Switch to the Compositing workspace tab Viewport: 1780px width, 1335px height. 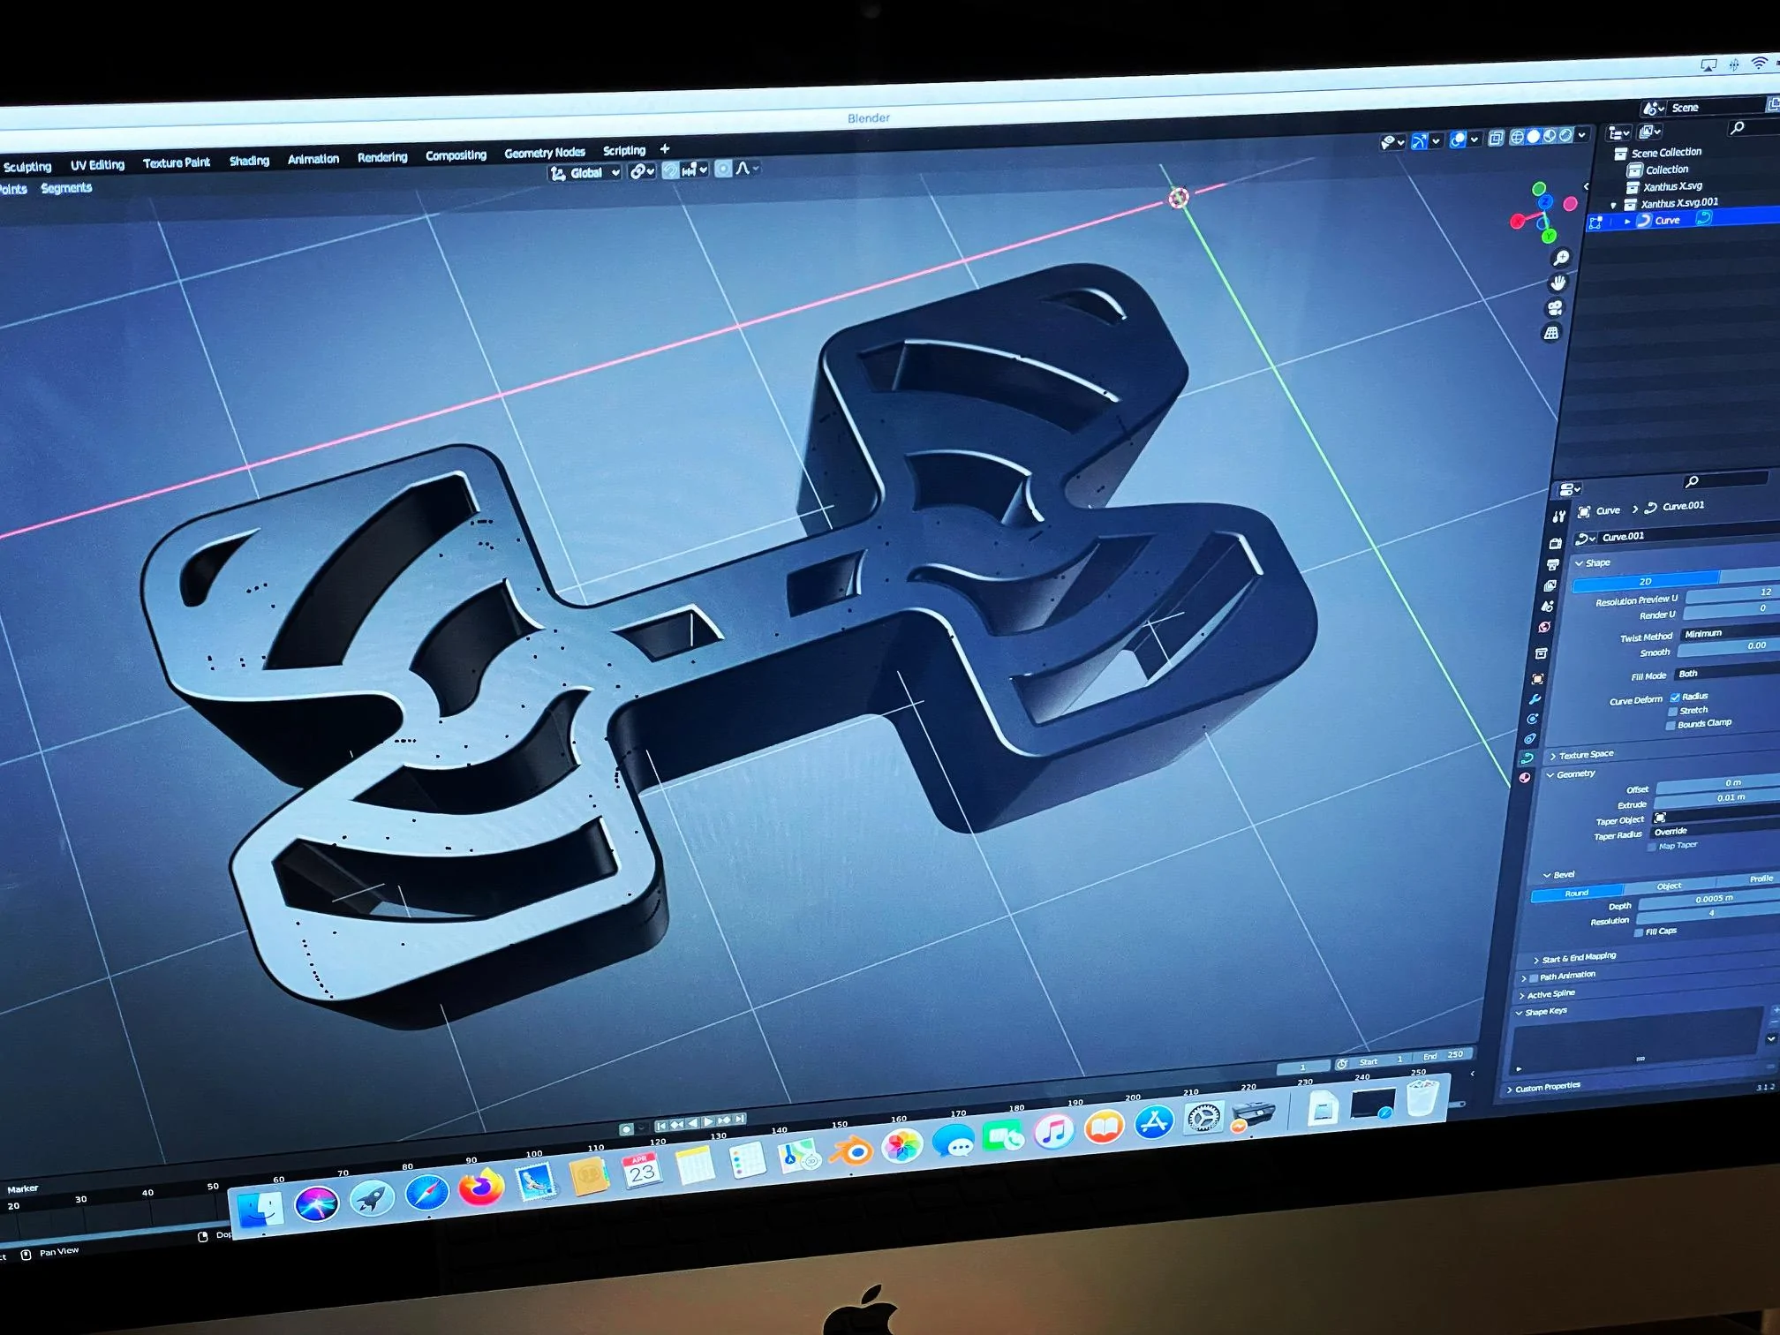[x=456, y=155]
